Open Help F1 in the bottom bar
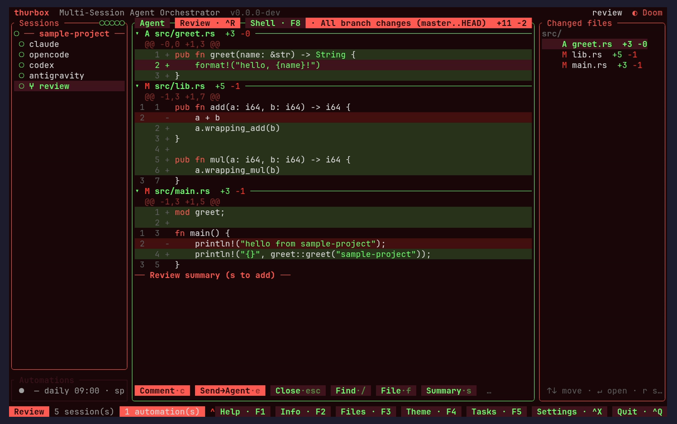This screenshot has width=677, height=424. (x=242, y=412)
